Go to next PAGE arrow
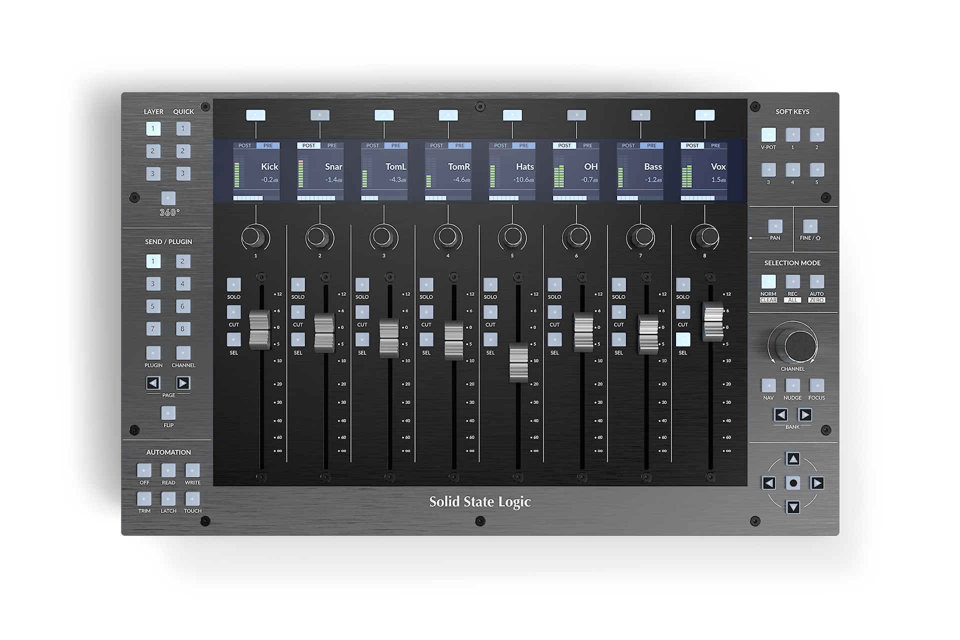This screenshot has width=960, height=640. pyautogui.click(x=183, y=383)
